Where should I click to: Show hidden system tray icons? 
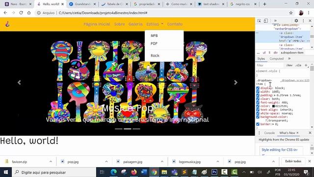point(244,172)
